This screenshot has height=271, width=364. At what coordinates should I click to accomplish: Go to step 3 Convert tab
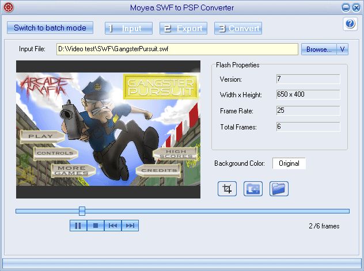[x=238, y=28]
